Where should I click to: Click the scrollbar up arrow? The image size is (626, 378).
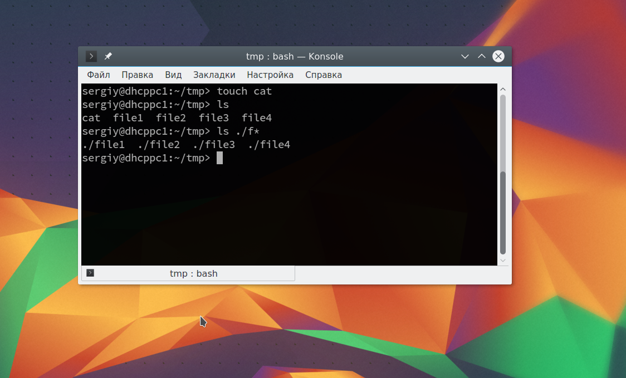pos(503,89)
